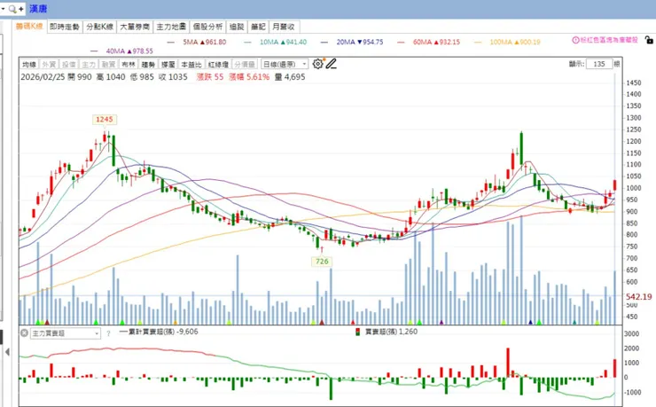The height and width of the screenshot is (407, 656).
Task: Toggle the 本益比 overlay
Action: [x=191, y=64]
